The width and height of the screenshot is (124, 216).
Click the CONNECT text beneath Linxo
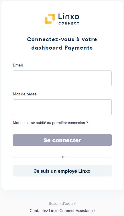pos(69,23)
